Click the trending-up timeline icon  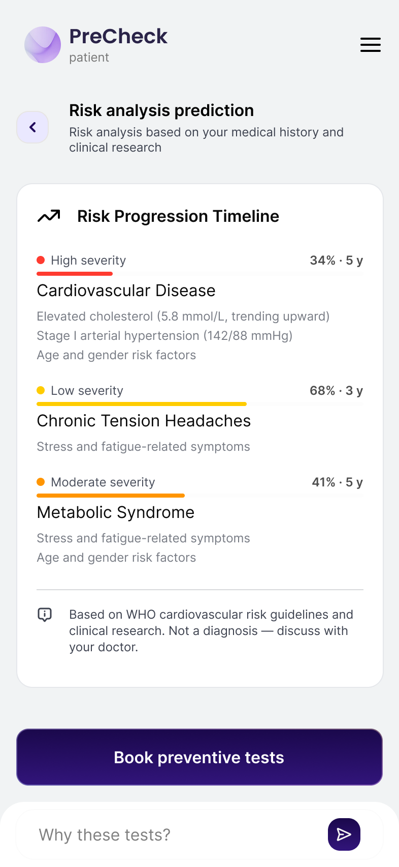pyautogui.click(x=49, y=216)
